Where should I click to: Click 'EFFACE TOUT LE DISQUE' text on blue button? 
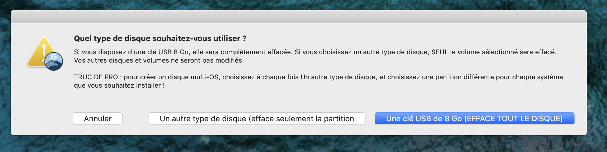pyautogui.click(x=513, y=119)
